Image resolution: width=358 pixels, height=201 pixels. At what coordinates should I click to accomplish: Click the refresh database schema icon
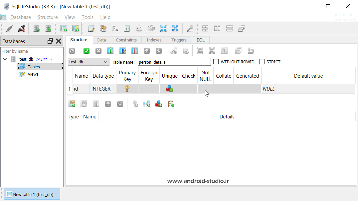coord(48,29)
